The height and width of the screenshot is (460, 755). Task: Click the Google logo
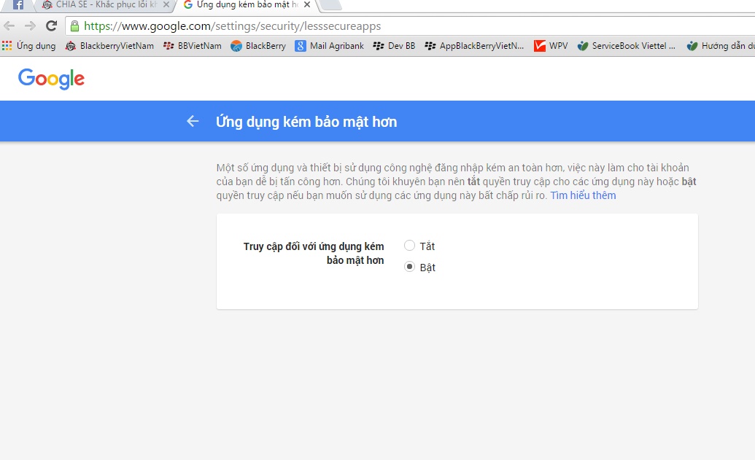tap(51, 79)
